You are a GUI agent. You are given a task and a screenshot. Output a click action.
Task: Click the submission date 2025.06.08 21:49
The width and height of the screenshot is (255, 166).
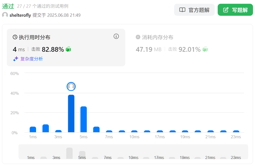pyautogui.click(x=64, y=15)
